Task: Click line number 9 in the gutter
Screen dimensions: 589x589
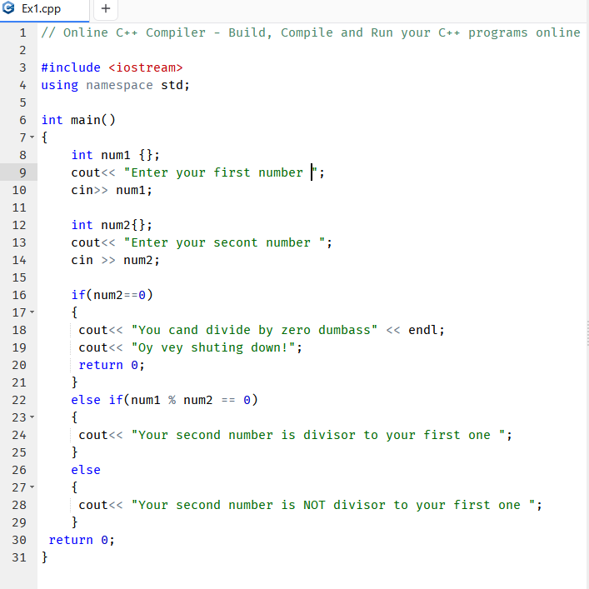Action: pyautogui.click(x=22, y=172)
